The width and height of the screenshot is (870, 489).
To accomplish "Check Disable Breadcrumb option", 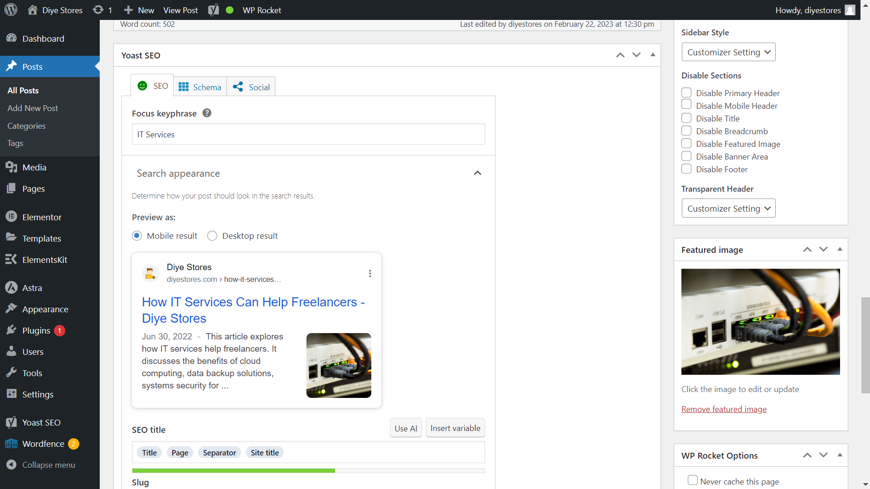I will 686,131.
